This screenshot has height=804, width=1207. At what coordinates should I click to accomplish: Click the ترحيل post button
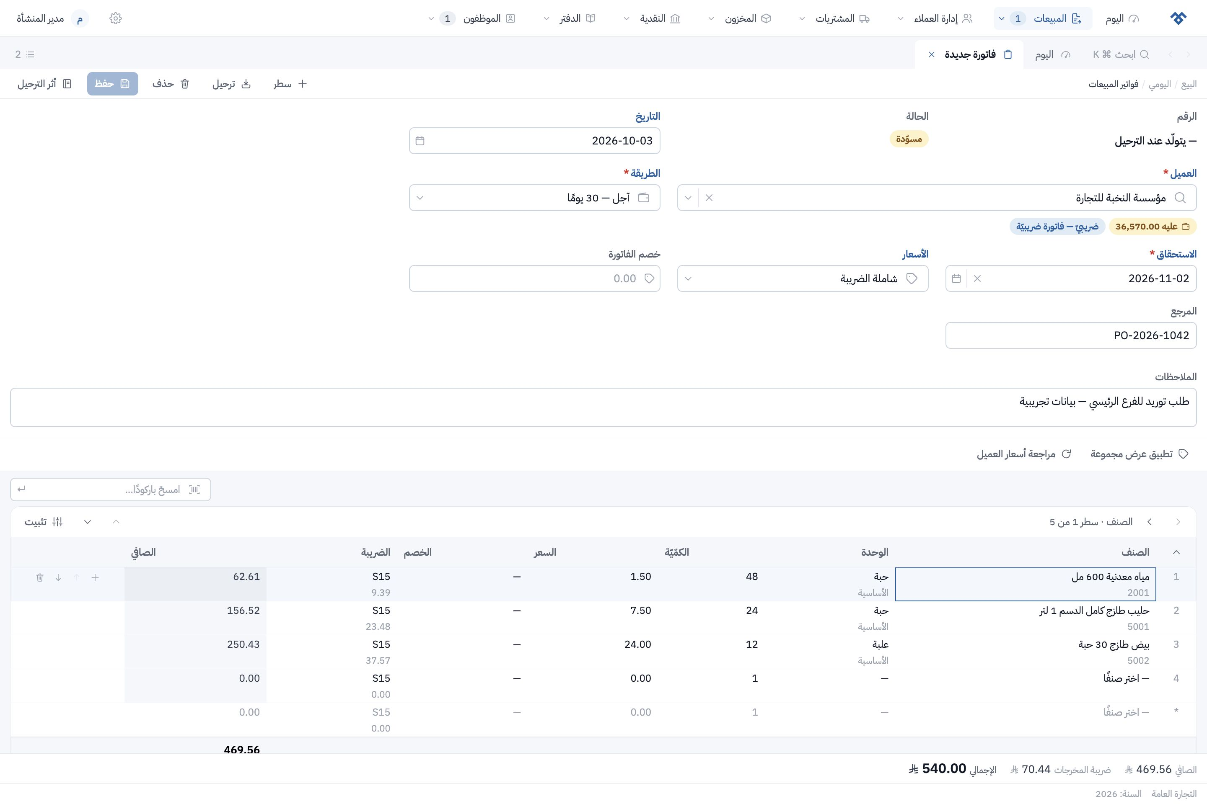click(231, 84)
